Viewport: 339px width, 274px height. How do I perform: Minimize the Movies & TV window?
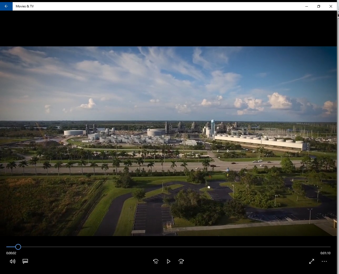click(x=307, y=6)
